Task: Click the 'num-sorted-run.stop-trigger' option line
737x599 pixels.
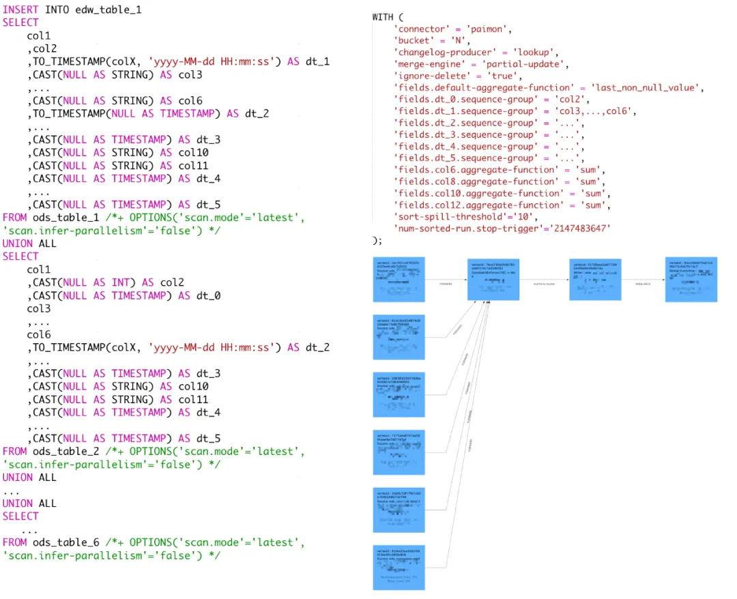Action: click(x=502, y=229)
